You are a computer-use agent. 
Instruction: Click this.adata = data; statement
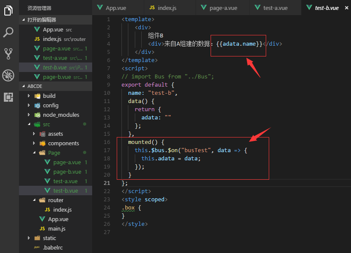tap(171, 159)
